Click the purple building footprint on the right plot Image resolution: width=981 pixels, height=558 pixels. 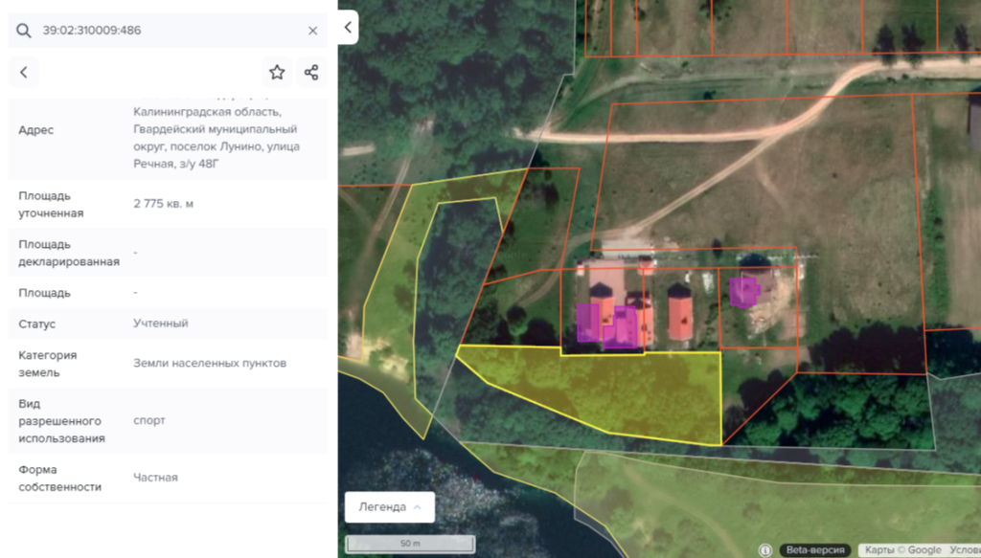pyautogui.click(x=743, y=292)
